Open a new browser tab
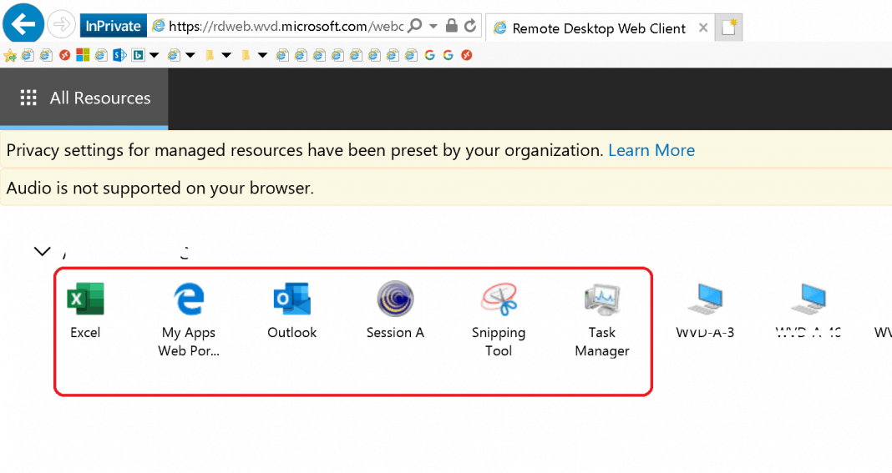The image size is (892, 473). [729, 27]
